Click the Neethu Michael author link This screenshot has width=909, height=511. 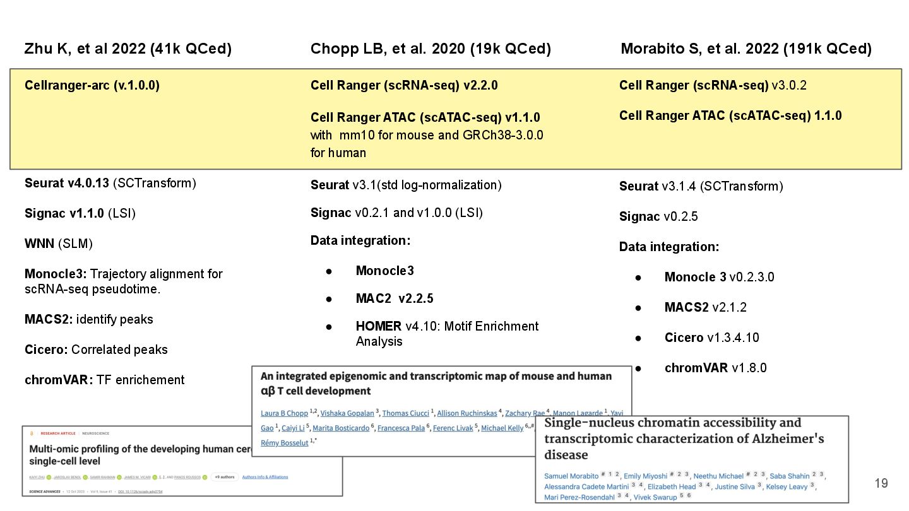[x=718, y=476]
